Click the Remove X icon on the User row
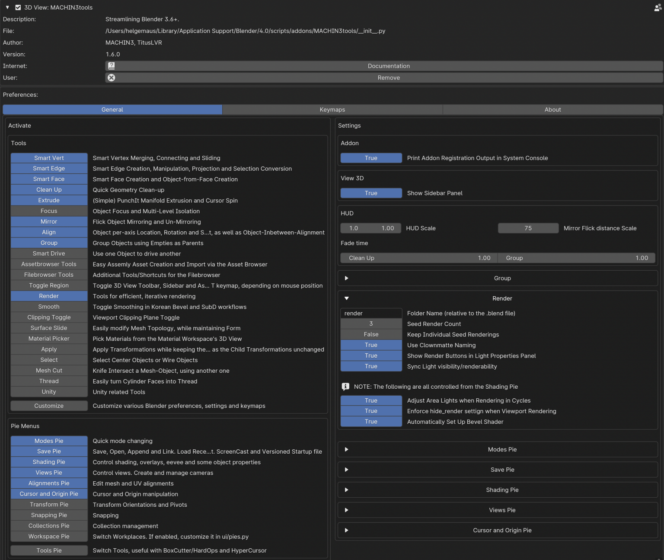The image size is (664, 560). (x=112, y=77)
